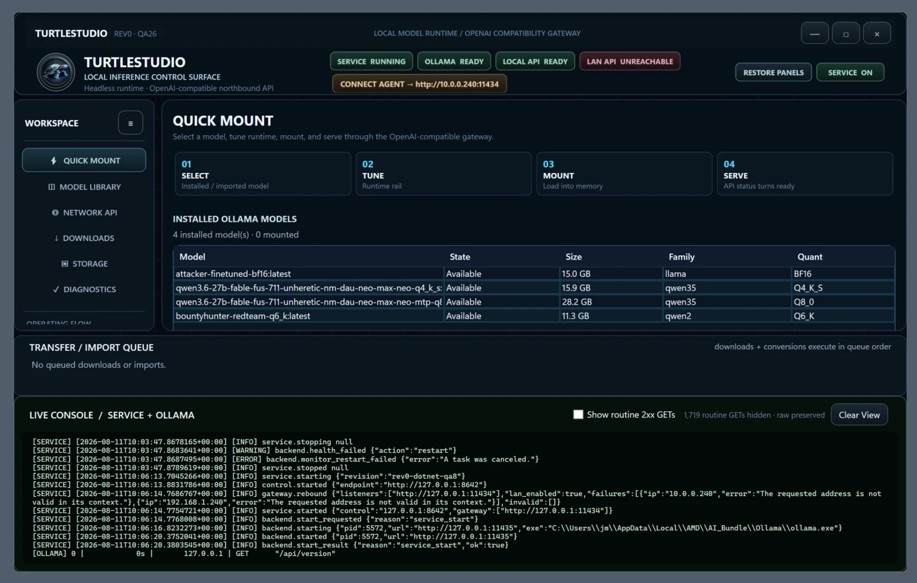Select the qwen3.6 neo-mtp-q8 model name
The height and width of the screenshot is (583, 917).
[309, 302]
